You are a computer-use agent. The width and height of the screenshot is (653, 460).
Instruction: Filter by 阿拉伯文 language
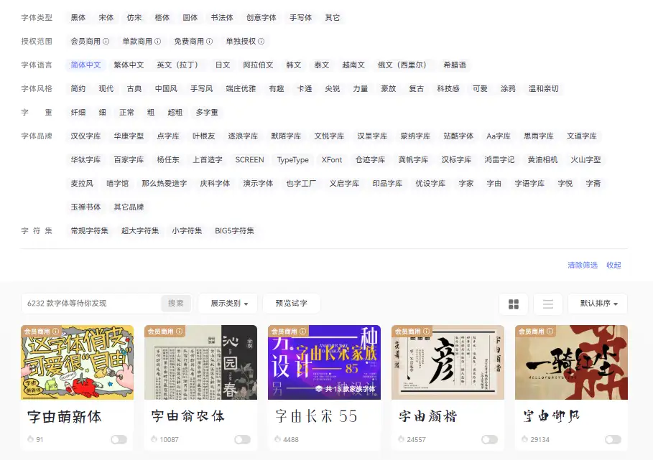click(258, 65)
